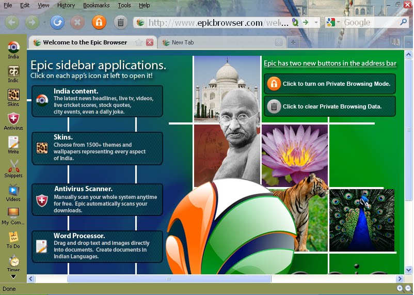
Task: Click the search magnifier icon
Action: 404,22
